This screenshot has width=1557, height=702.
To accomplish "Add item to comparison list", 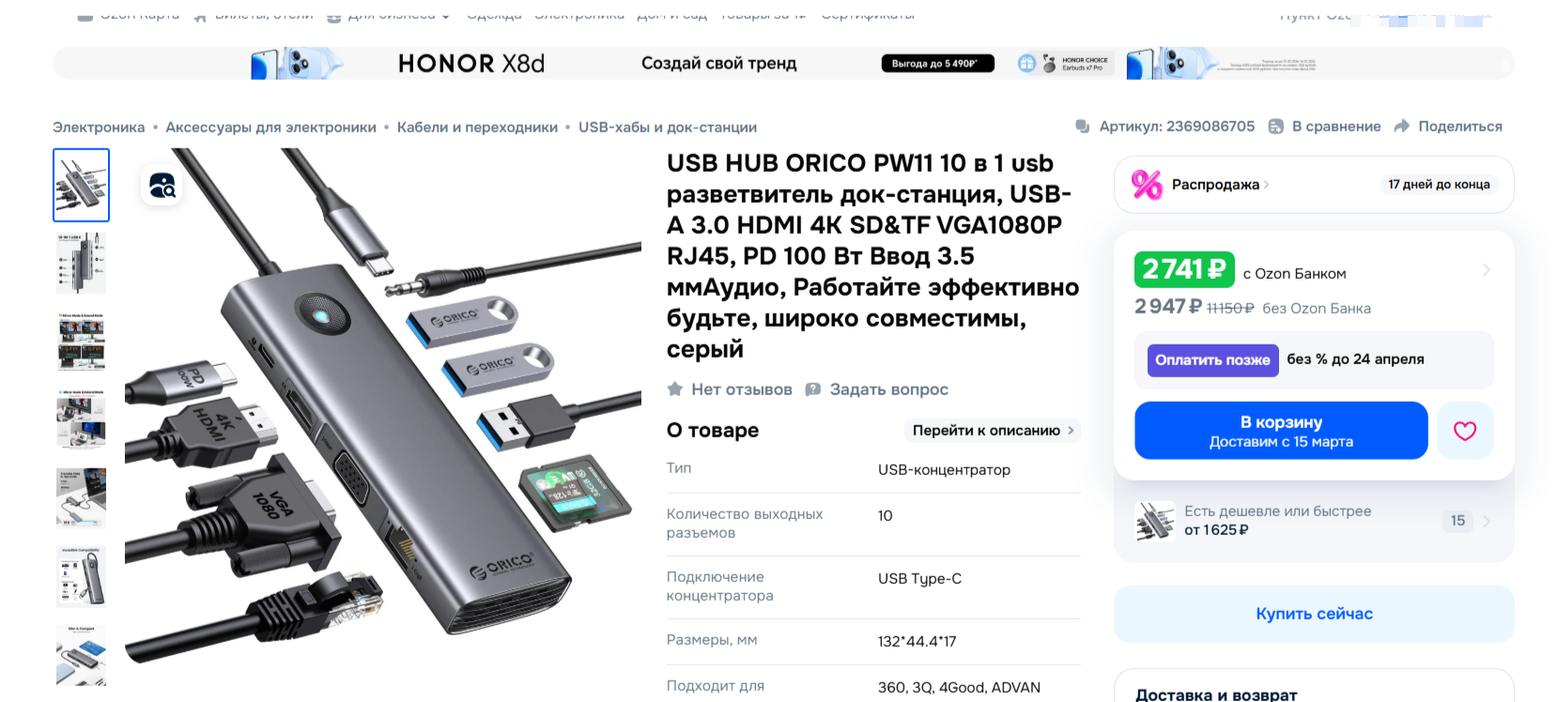I will [1324, 127].
